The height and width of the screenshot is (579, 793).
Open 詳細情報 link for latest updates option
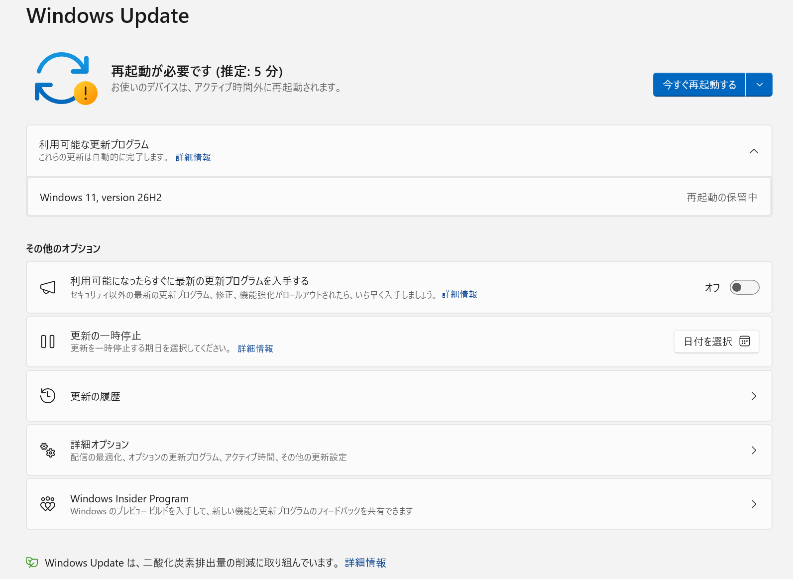pos(459,295)
